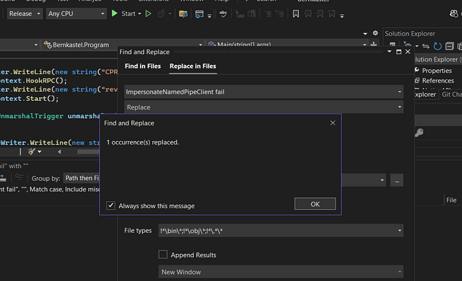Click the previous bookmark icon
Viewport: 462px width, 281px height.
[308, 14]
